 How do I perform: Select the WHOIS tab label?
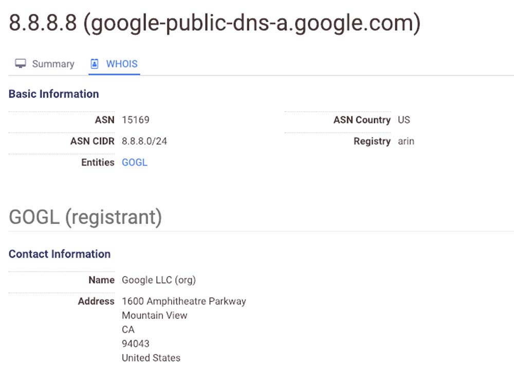(122, 64)
